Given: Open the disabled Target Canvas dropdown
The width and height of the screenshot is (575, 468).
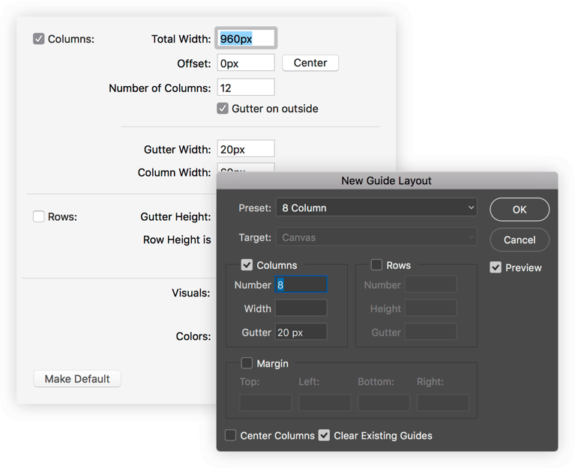Looking at the screenshot, I should pyautogui.click(x=376, y=238).
